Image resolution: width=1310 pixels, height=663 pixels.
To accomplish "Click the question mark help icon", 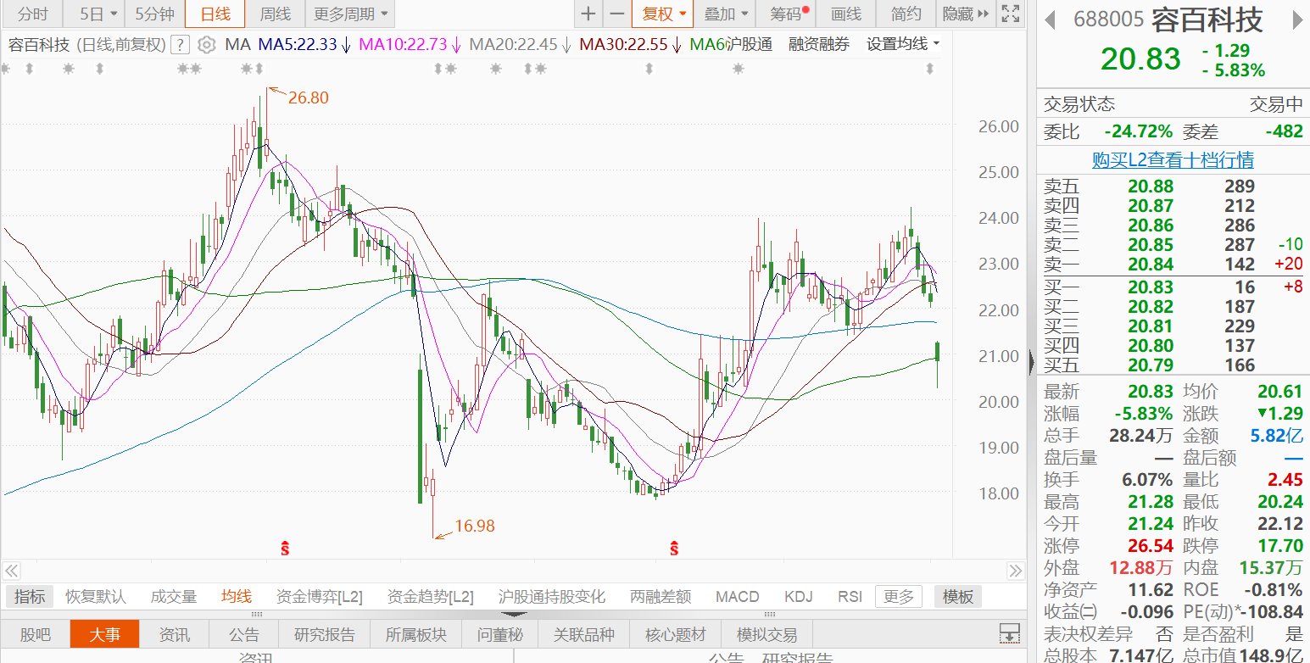I will pos(180,45).
